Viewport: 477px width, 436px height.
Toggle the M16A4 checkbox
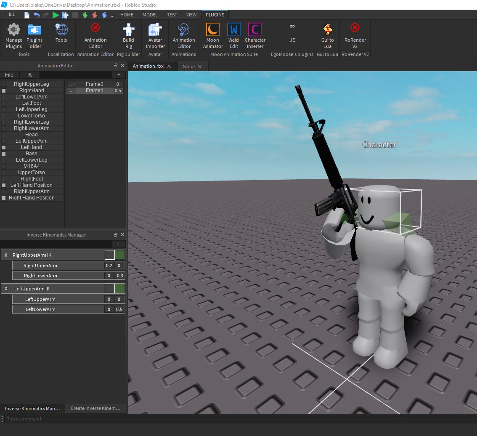(4, 166)
